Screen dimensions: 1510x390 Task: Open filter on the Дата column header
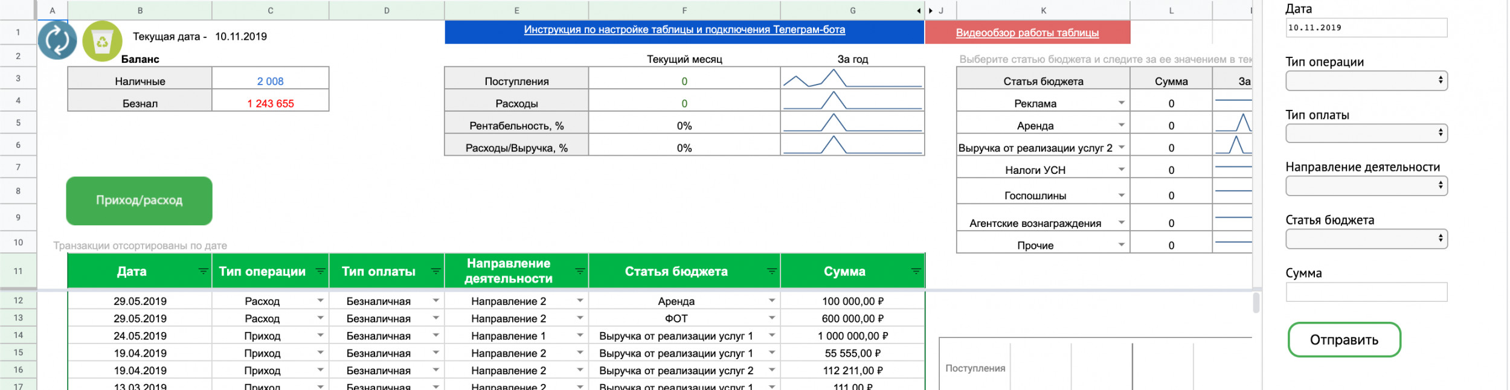point(203,272)
